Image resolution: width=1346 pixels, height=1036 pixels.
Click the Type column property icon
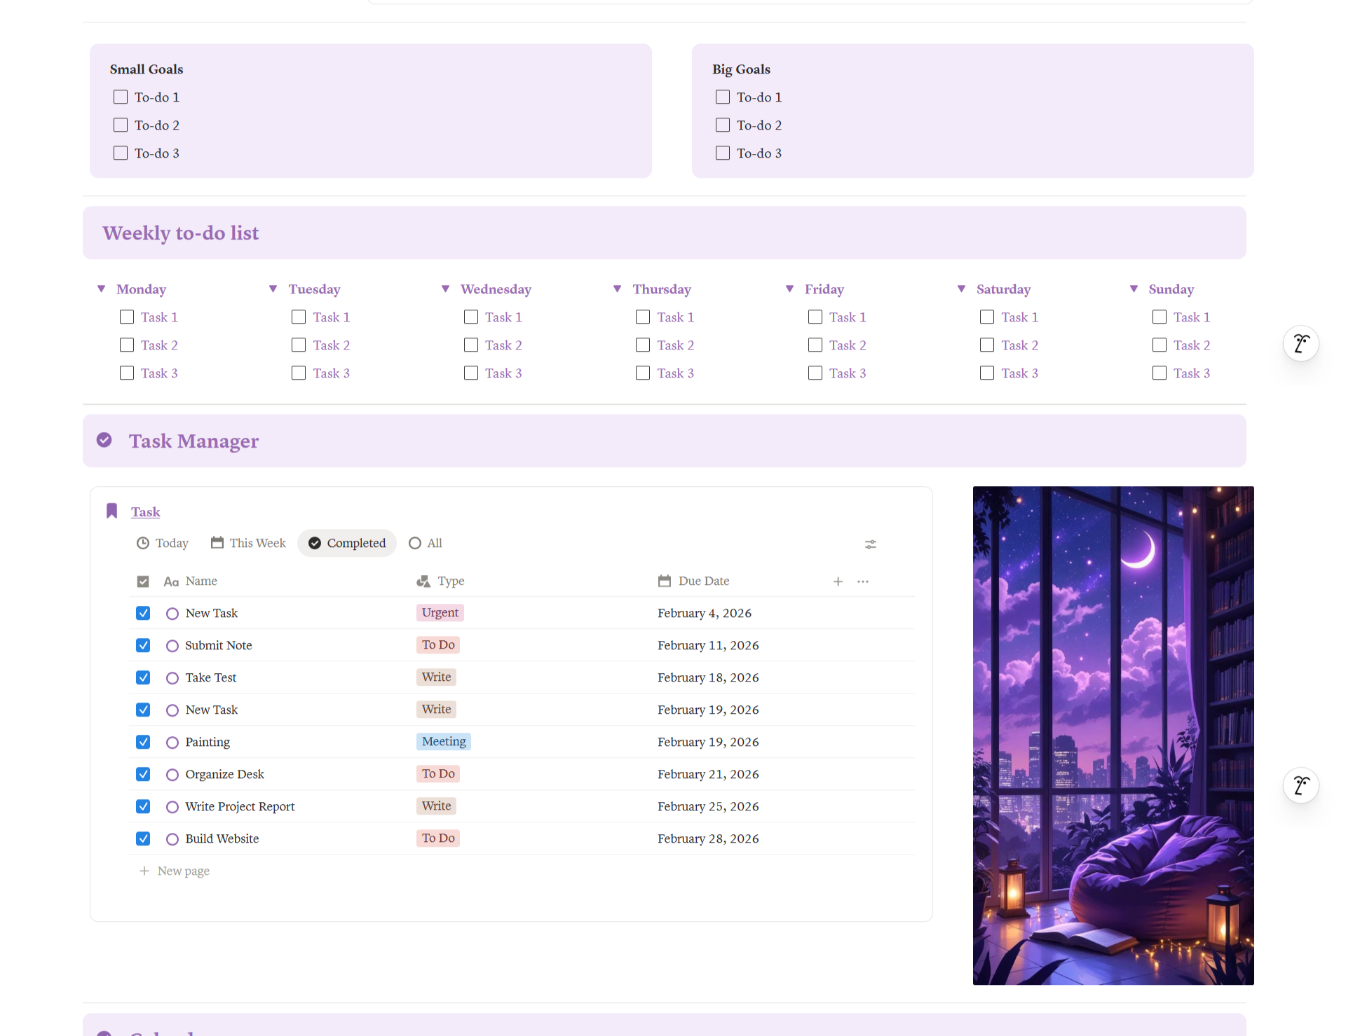(423, 581)
